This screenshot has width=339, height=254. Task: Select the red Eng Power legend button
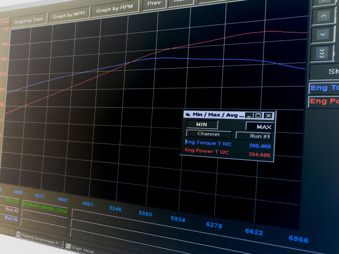[x=323, y=101]
